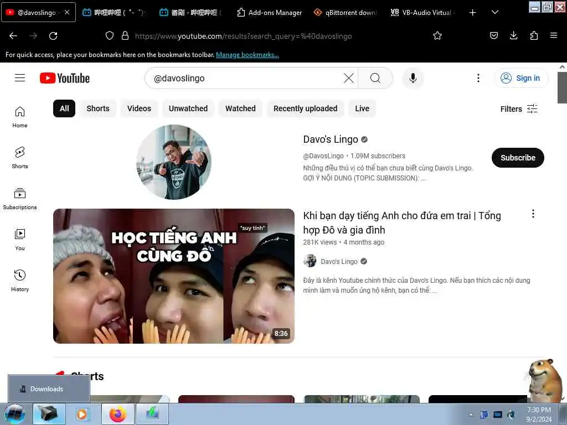The width and height of the screenshot is (567, 425).
Task: Go to Home in the sidebar
Action: coord(20,117)
